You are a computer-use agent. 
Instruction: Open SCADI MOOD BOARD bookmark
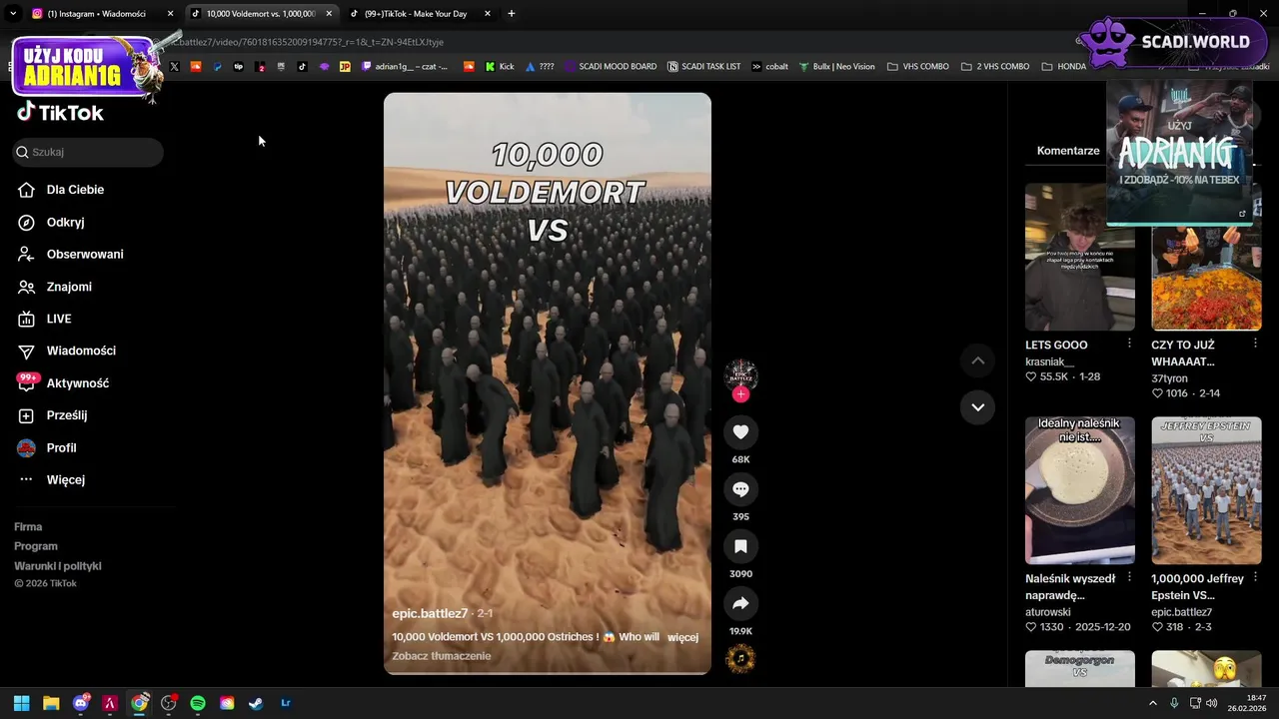point(611,67)
